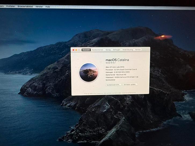Click the disabled green zoom button
195x146 pixels.
point(79,50)
